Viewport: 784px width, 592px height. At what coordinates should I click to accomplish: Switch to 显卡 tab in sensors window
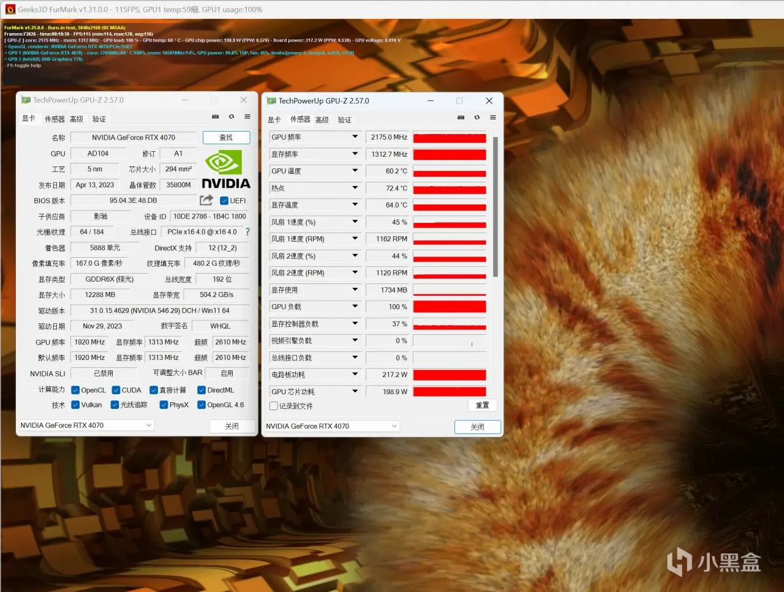(274, 120)
